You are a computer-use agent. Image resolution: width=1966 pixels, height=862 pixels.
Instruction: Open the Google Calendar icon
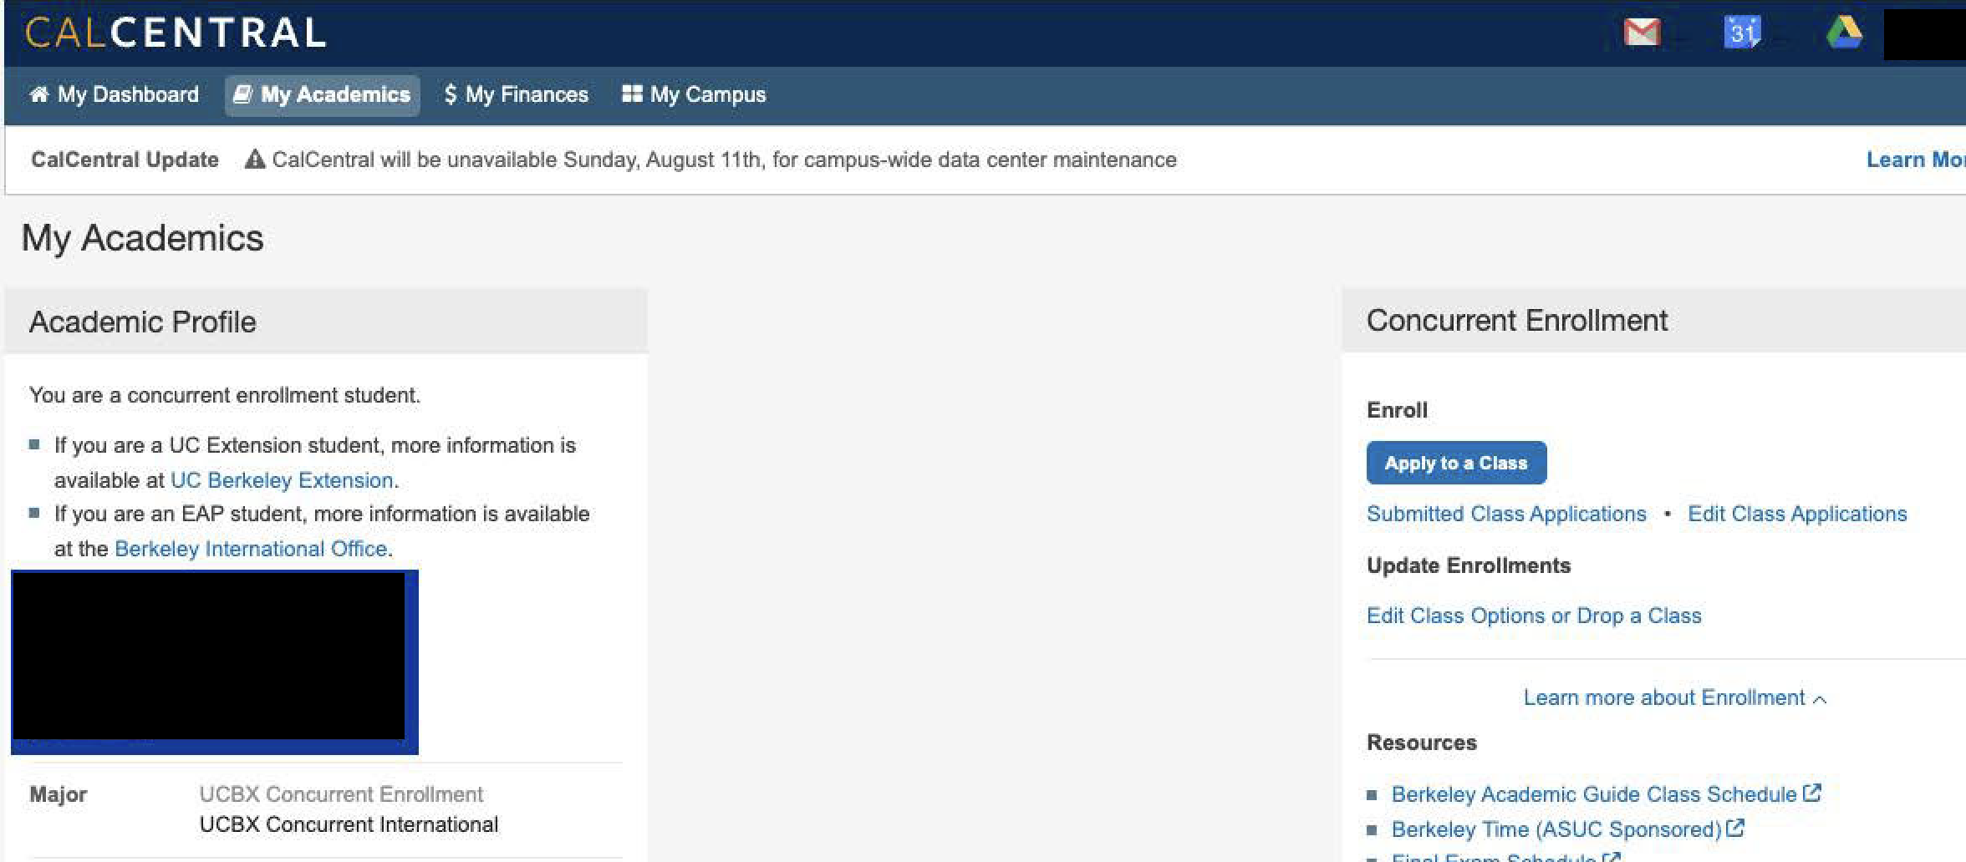point(1742,33)
